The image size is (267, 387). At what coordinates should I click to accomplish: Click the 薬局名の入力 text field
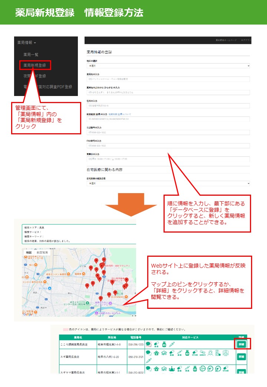click(168, 79)
